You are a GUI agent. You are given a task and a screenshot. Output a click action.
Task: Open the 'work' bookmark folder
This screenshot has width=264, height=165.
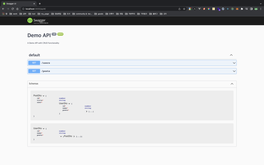[13, 14]
